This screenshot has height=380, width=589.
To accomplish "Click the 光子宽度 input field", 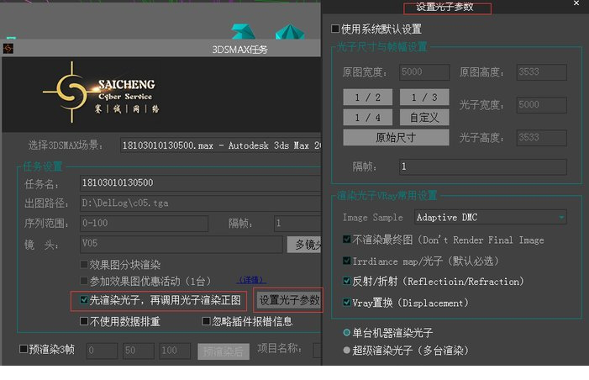I will pos(542,104).
